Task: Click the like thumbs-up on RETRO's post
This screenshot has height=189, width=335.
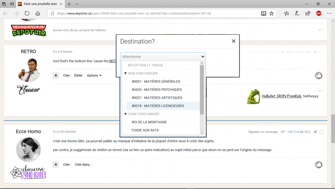Action: (x=318, y=76)
